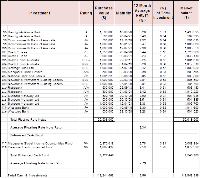This screenshot has width=200, height=178.
Task: Select the return value 3.51
Action: 143,100
